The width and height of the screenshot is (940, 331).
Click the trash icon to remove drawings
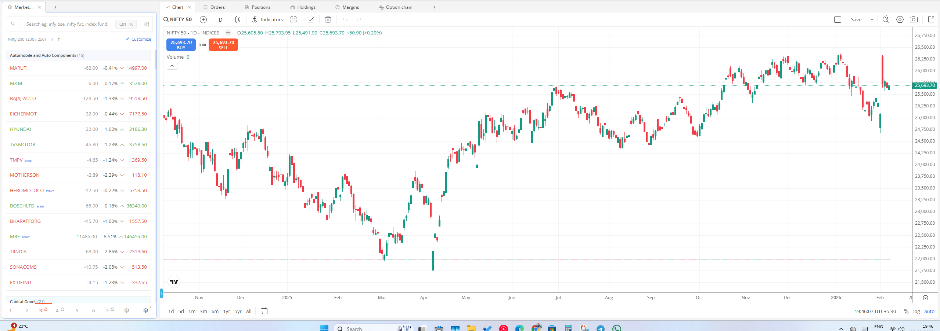point(328,19)
